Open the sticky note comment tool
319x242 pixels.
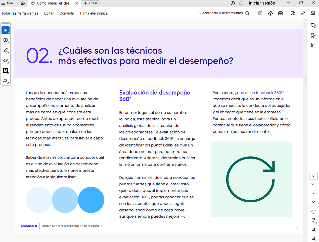pos(5,40)
